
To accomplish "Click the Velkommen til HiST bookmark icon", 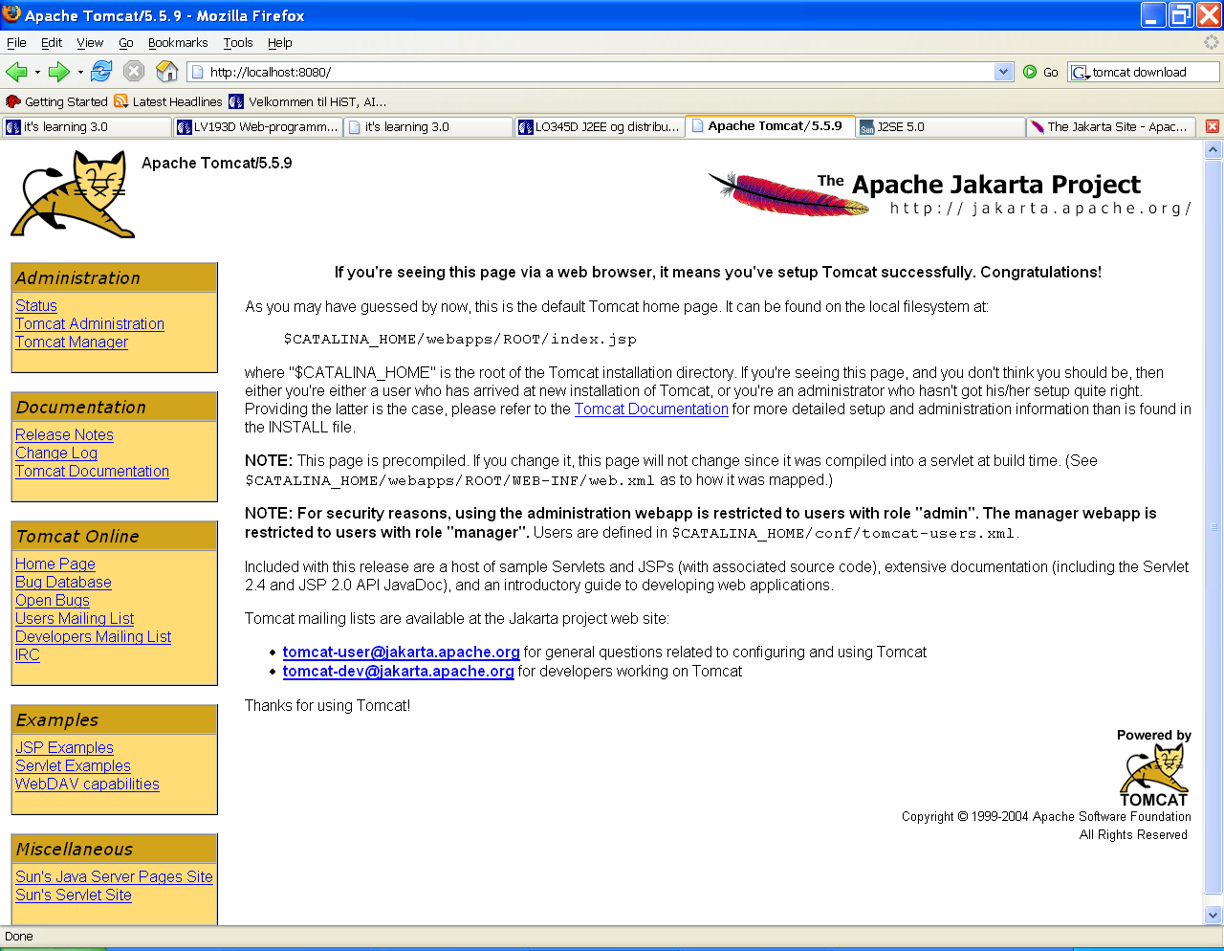I will click(x=236, y=101).
